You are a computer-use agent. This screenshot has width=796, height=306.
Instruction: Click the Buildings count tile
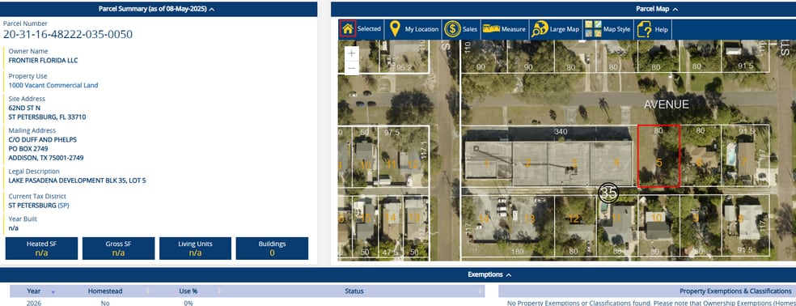(x=272, y=248)
